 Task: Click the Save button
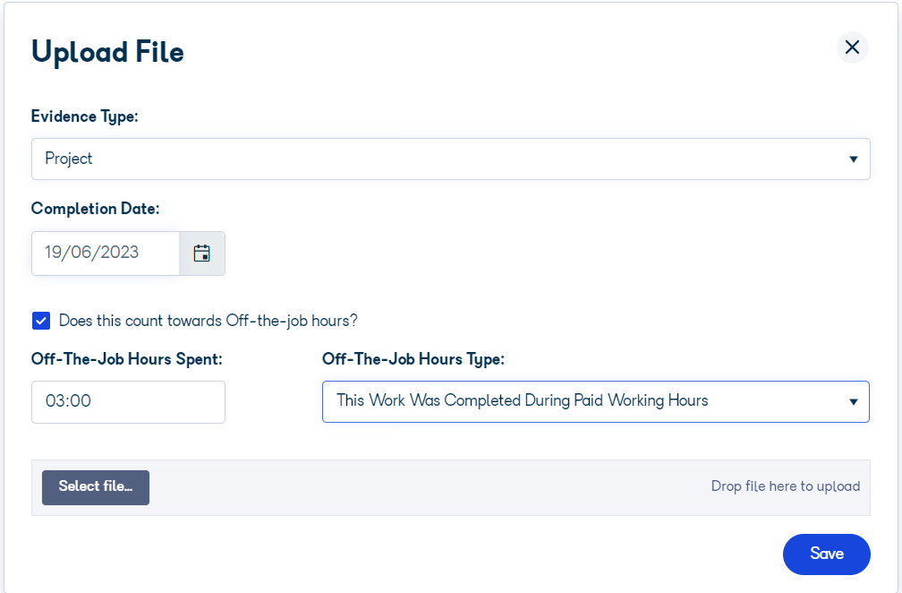pos(826,554)
